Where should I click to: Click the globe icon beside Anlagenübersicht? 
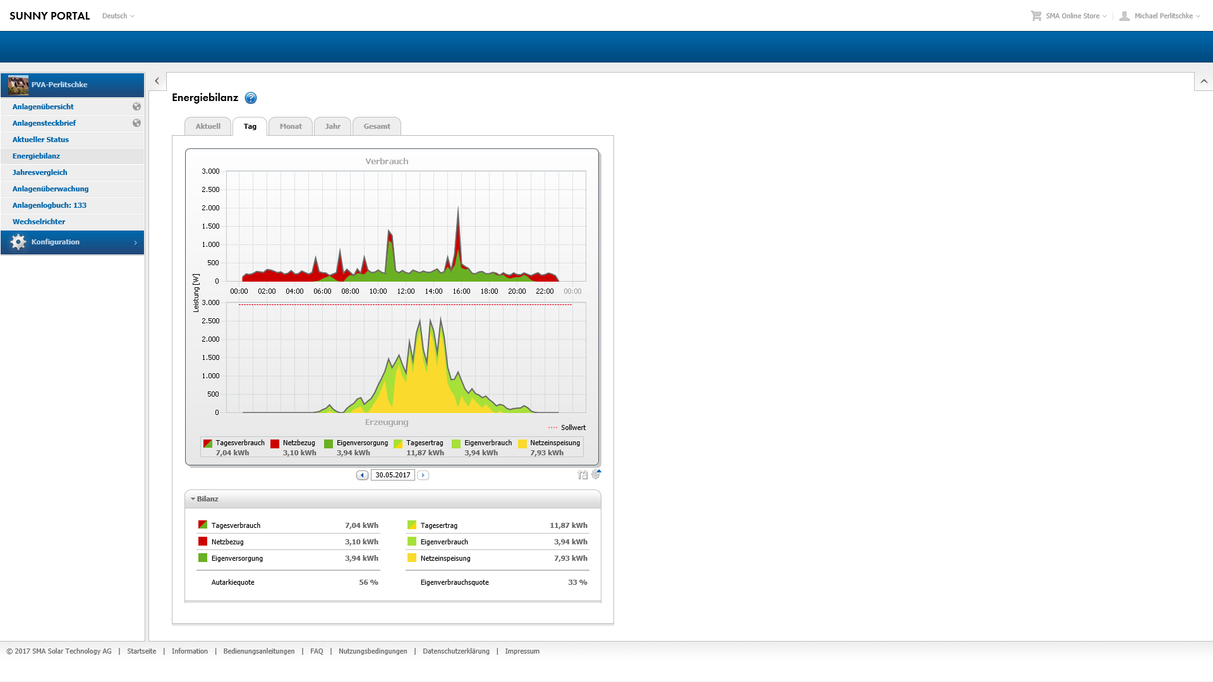(136, 107)
